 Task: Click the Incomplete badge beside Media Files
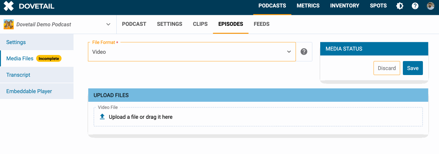[49, 59]
